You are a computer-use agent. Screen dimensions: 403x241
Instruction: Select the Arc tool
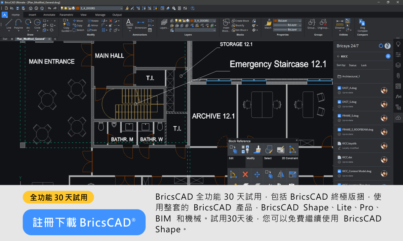point(28,24)
